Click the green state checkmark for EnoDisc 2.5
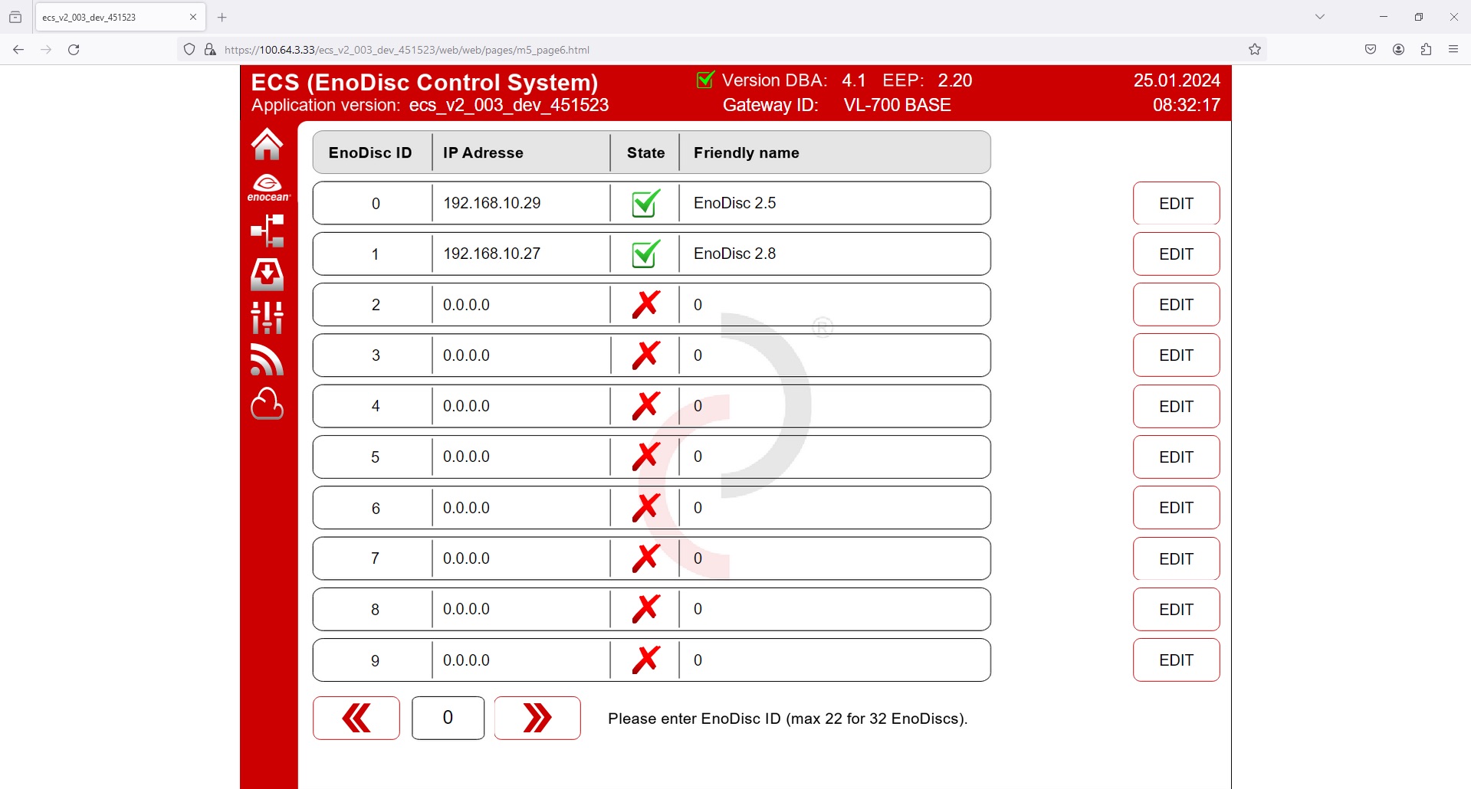Viewport: 1471px width, 789px height. click(x=645, y=203)
